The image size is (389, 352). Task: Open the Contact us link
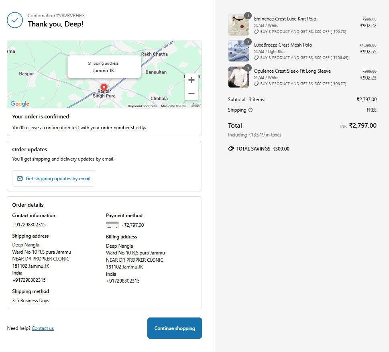43,328
